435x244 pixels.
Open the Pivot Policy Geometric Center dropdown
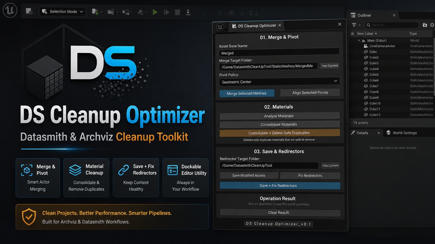pyautogui.click(x=279, y=82)
